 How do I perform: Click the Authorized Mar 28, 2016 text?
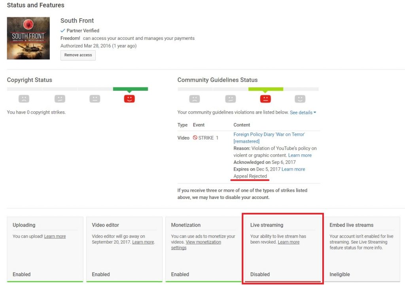coord(98,46)
